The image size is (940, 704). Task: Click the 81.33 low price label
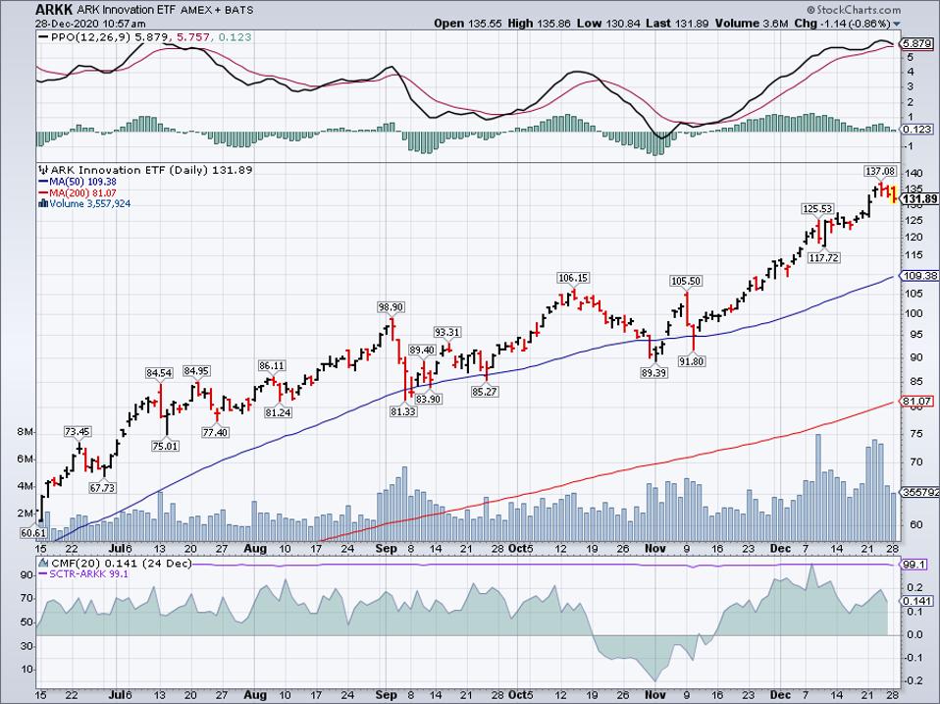(403, 412)
